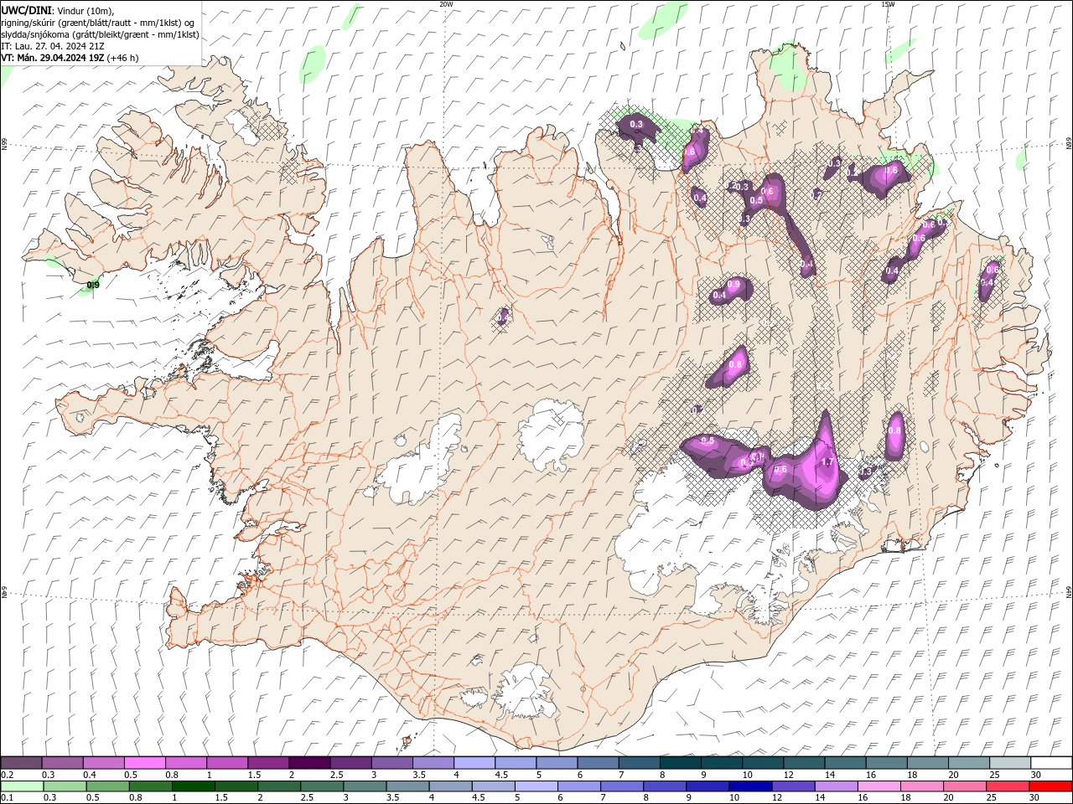Click the blue 9 swatch in bottom legend row
This screenshot has width=1073, height=804.
(x=708, y=786)
